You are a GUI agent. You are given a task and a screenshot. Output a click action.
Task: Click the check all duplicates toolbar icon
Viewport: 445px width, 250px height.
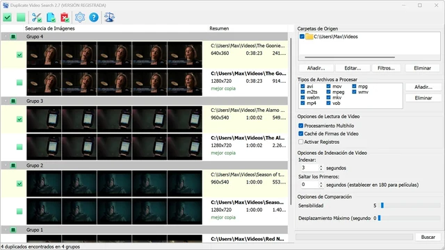(x=7, y=17)
